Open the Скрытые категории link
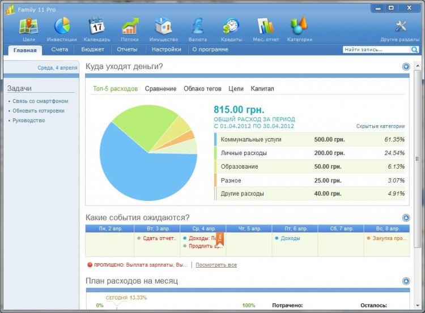This screenshot has height=313, width=425. click(380, 126)
